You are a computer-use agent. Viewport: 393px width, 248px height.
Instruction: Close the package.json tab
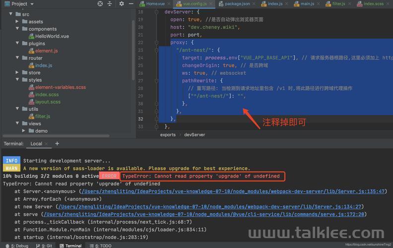pyautogui.click(x=254, y=4)
